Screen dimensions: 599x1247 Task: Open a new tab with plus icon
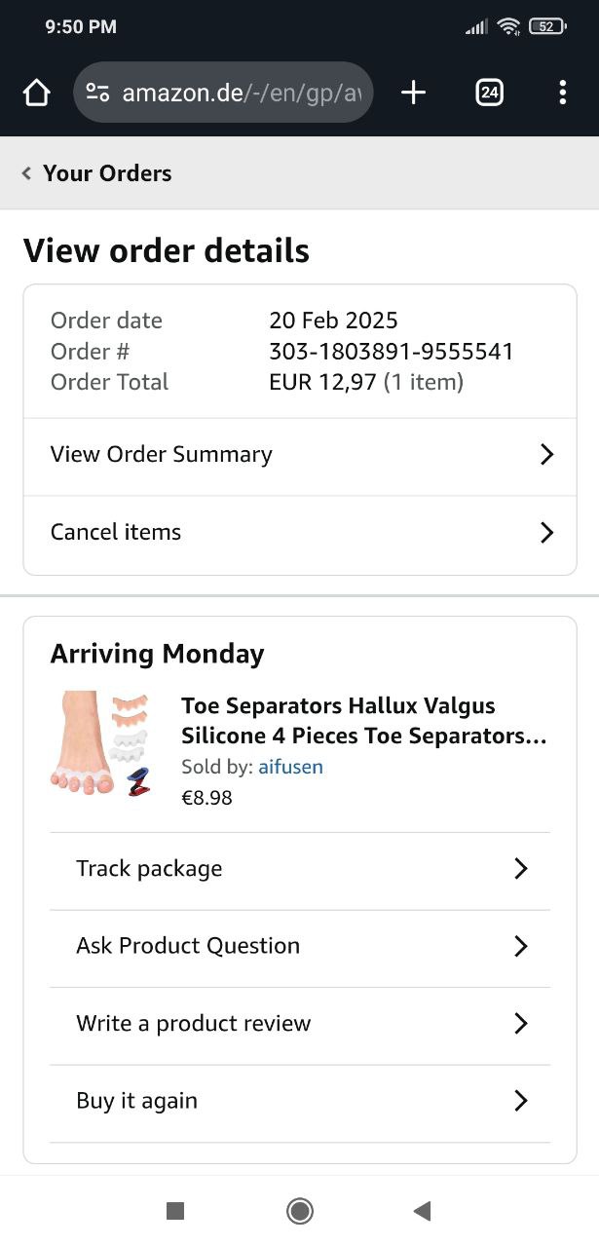[x=413, y=93]
